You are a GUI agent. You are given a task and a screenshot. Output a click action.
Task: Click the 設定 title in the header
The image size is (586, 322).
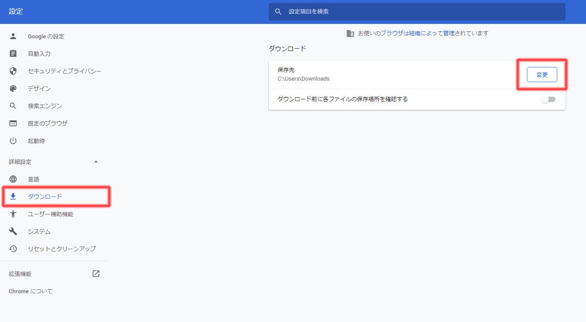pos(16,12)
